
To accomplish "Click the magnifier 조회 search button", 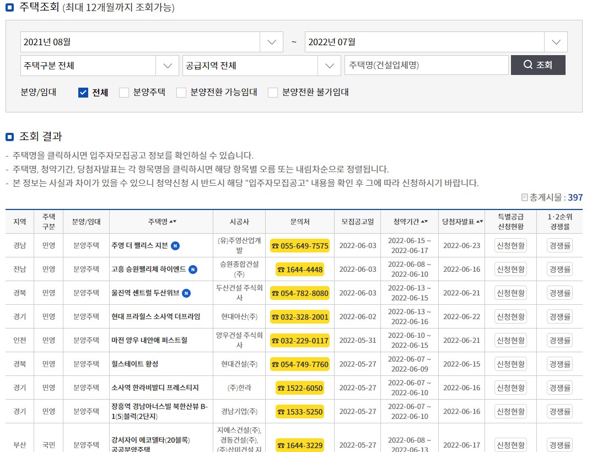I will (537, 65).
